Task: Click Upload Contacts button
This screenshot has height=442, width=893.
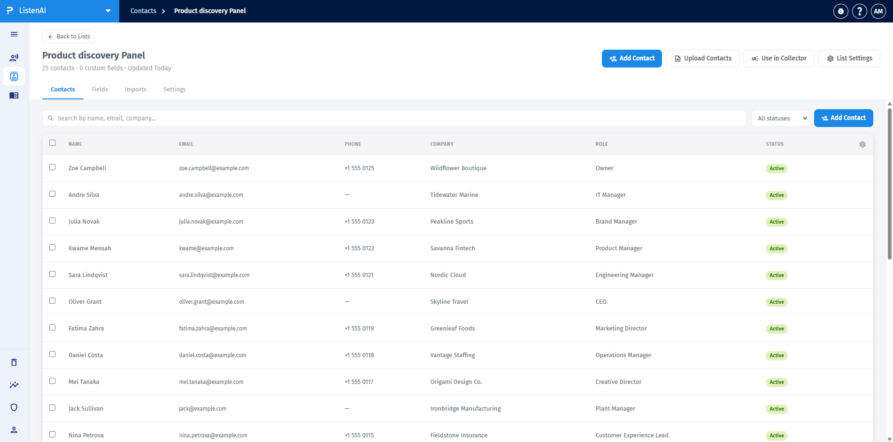Action: pos(703,59)
